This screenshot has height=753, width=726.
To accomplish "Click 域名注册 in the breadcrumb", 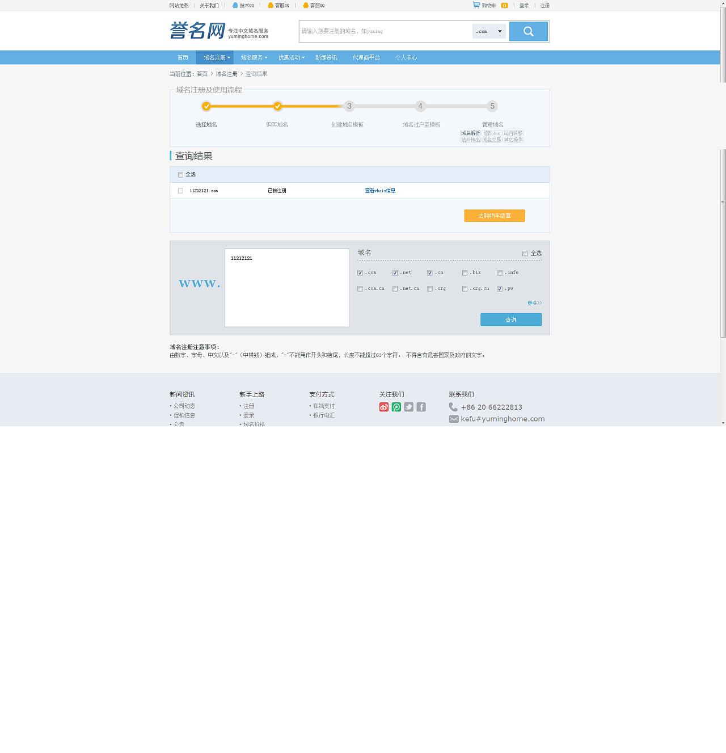I will tap(227, 74).
